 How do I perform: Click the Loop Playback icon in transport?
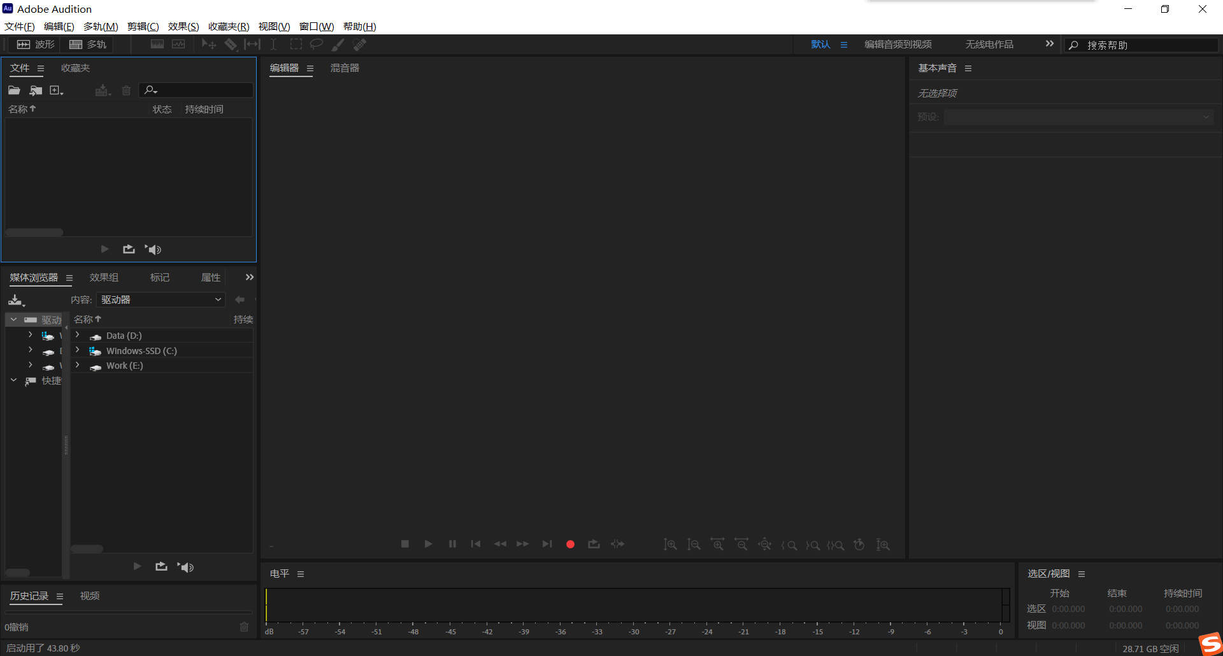594,544
